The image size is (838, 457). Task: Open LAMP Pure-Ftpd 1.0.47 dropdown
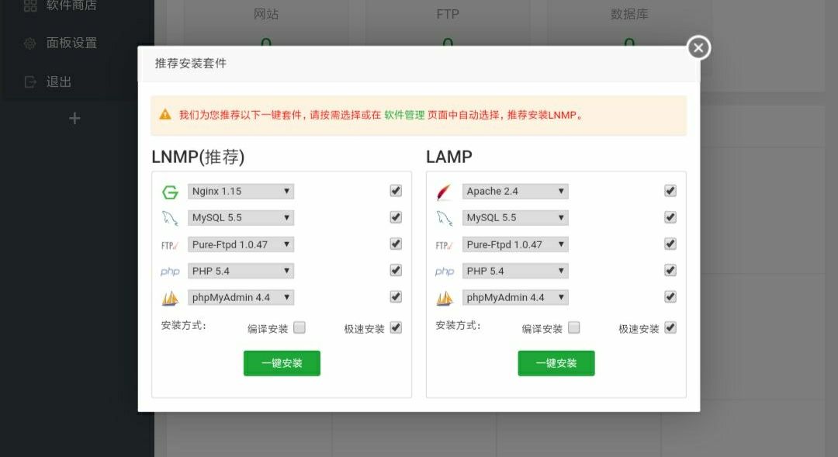[x=515, y=244]
